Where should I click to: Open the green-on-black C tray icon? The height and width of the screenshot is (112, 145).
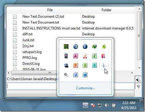tap(66, 47)
